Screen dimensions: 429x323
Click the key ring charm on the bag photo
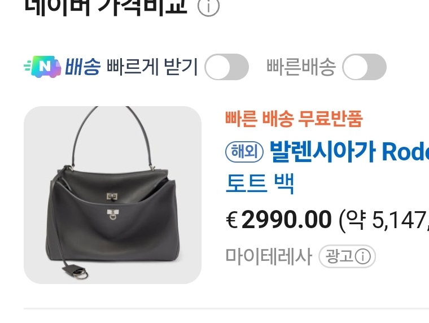click(x=82, y=274)
